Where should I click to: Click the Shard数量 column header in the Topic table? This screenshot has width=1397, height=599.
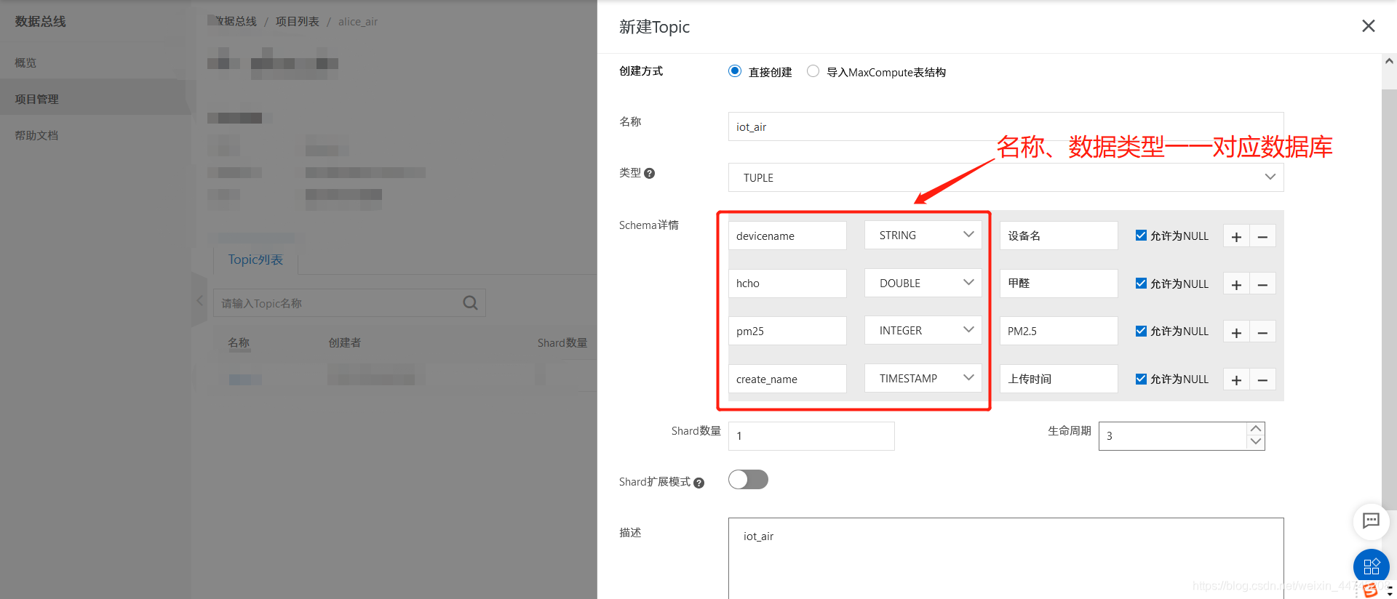pos(562,343)
